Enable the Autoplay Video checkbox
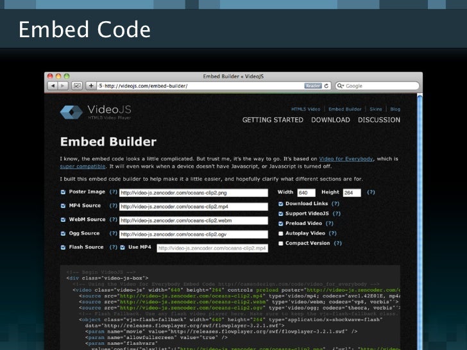The image size is (467, 350). coord(280,233)
